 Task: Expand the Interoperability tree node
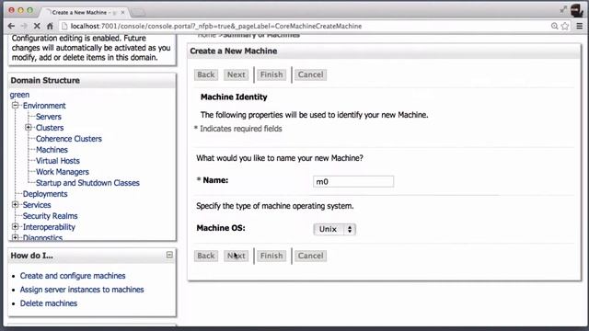pyautogui.click(x=15, y=227)
